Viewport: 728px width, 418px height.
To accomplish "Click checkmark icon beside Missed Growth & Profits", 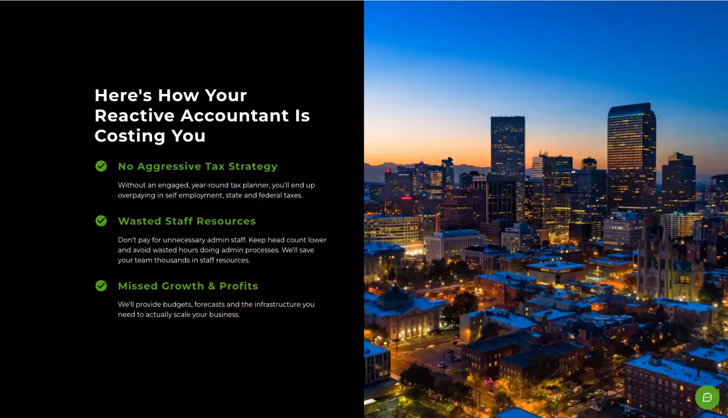I will [101, 286].
